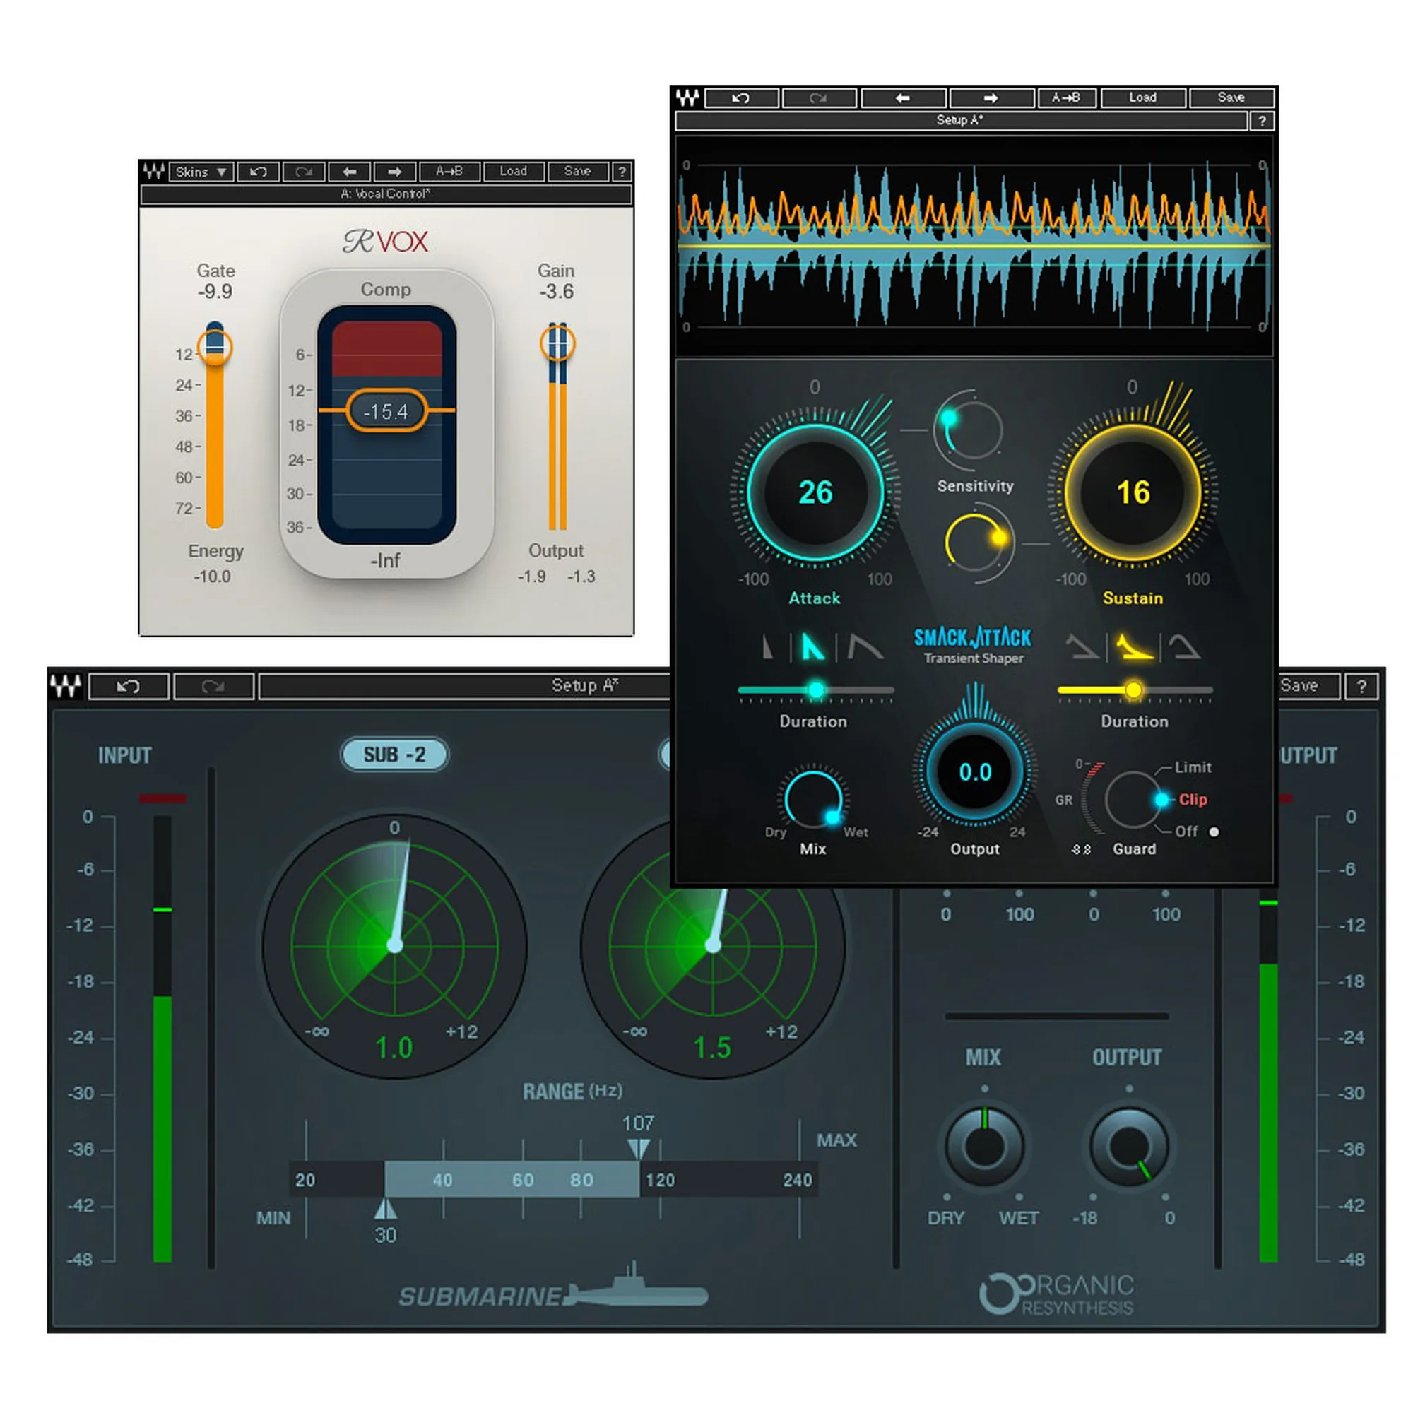Go to next preset in RVox

[395, 172]
